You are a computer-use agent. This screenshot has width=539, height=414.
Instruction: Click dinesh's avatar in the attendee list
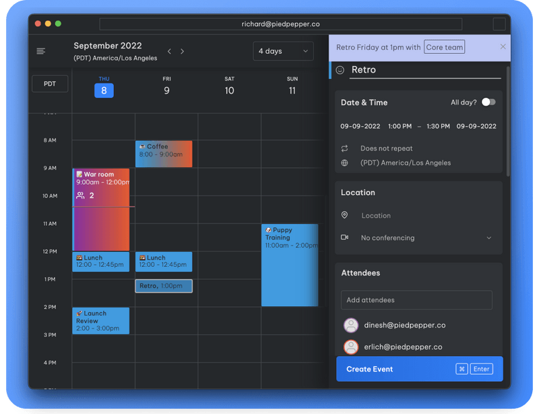[350, 325]
